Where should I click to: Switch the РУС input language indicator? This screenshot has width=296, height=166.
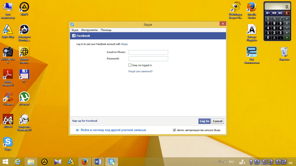(232, 162)
